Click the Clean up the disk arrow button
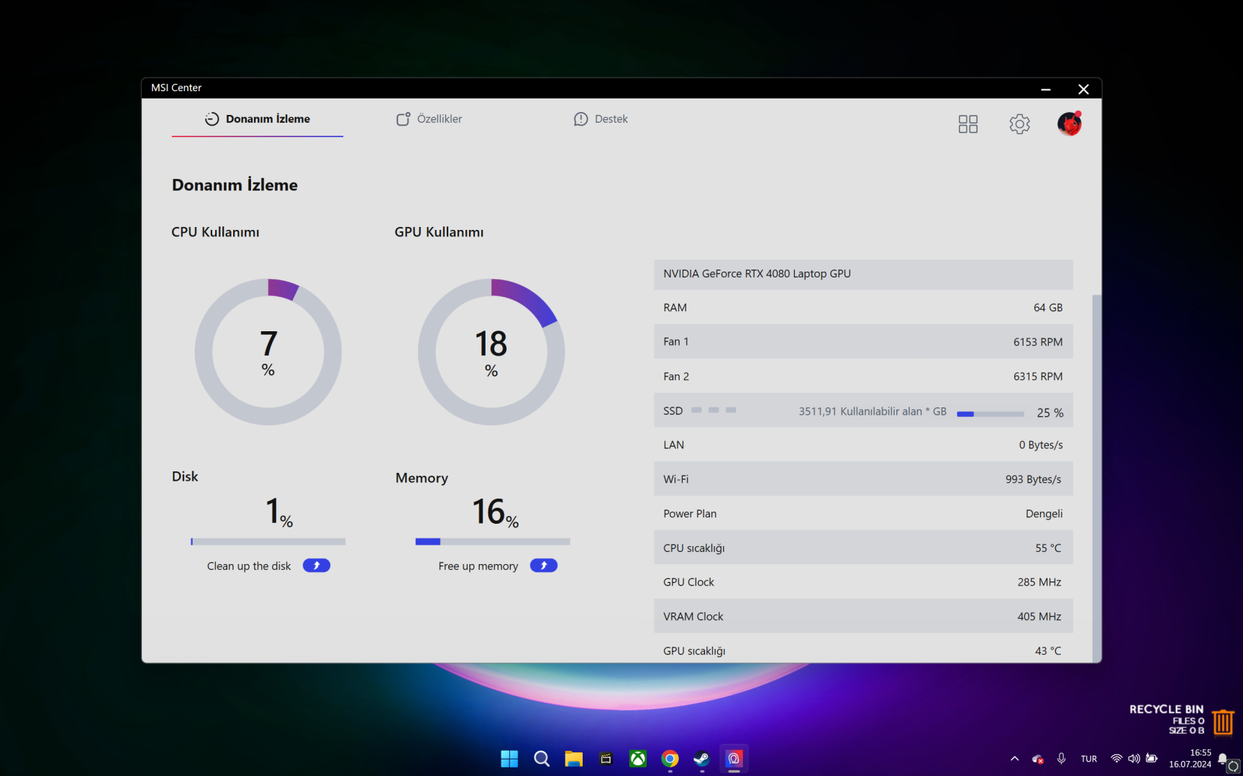This screenshot has height=776, width=1243. 317,565
